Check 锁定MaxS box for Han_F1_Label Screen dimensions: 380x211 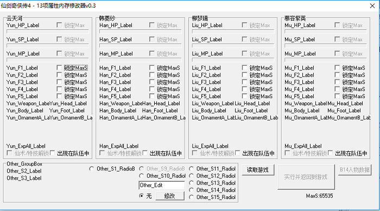(x=152, y=68)
